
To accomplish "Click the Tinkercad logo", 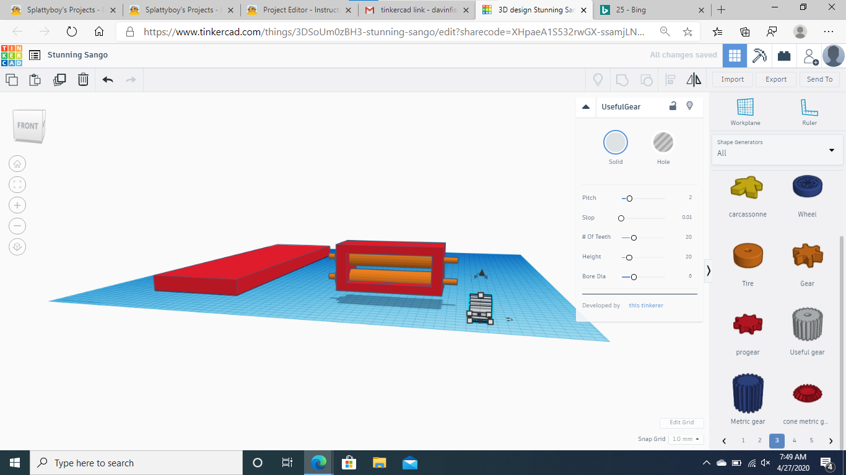I will tap(11, 55).
